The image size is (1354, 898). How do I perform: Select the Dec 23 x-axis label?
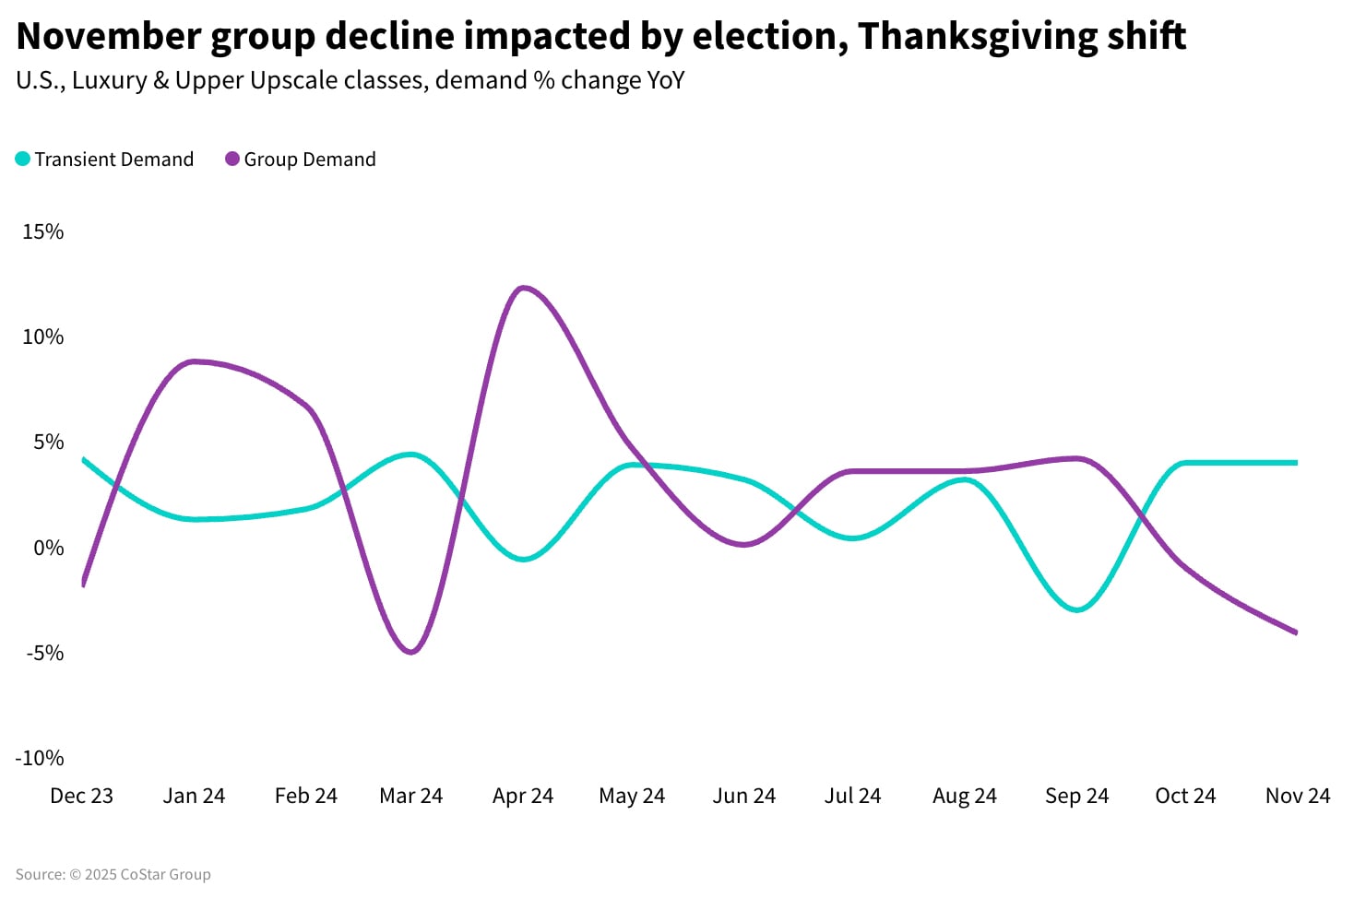(x=81, y=796)
